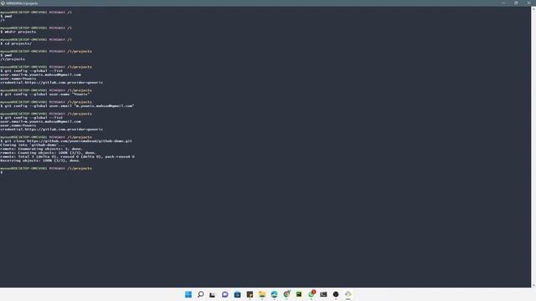
Task: Click the "remote: Enumerating objects" output line
Action: (41, 149)
